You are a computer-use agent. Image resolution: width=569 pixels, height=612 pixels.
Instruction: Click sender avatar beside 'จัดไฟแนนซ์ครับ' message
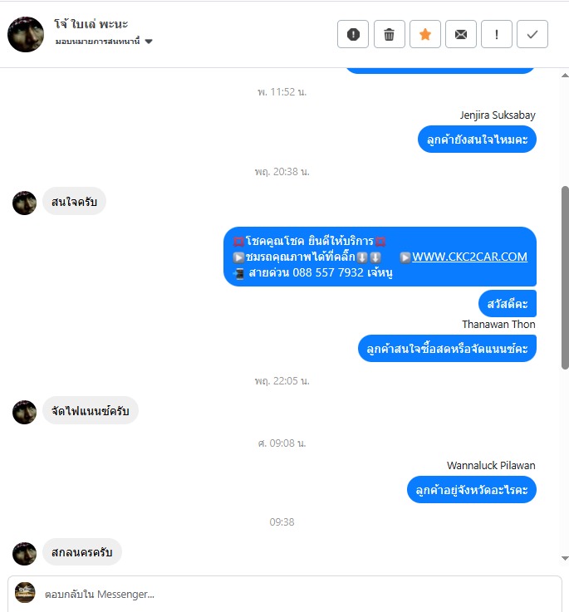point(24,412)
